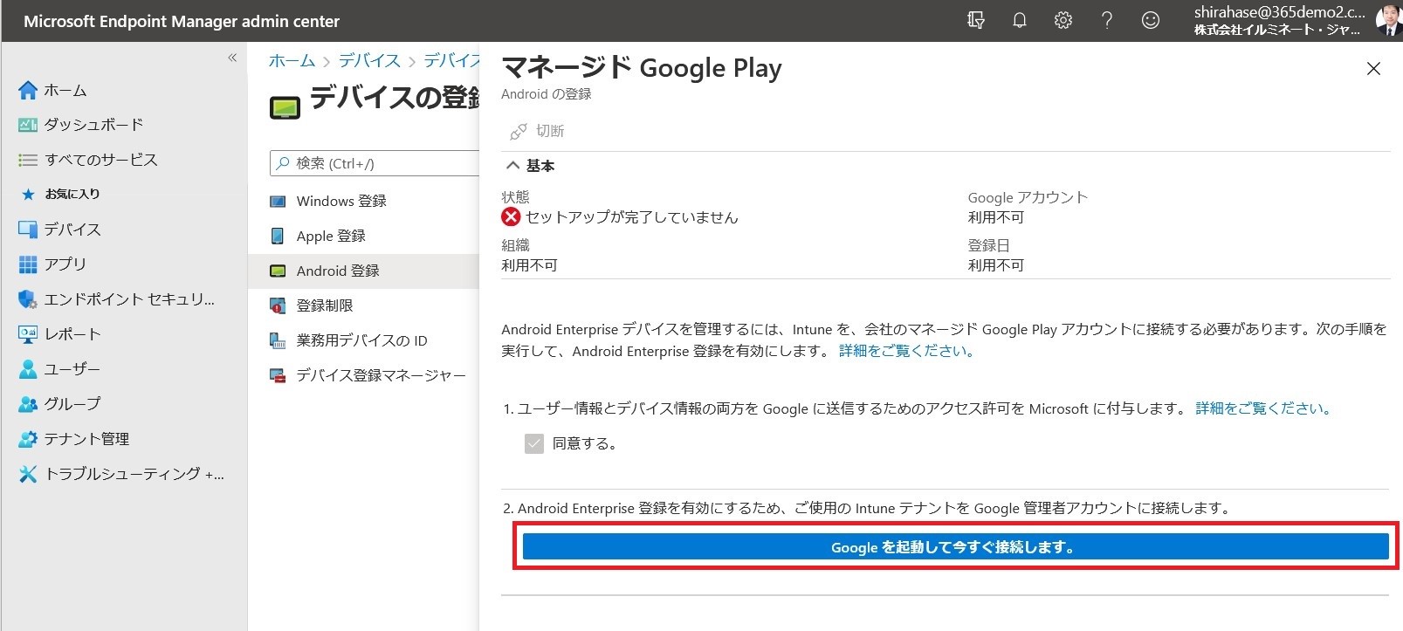Select 登録制限 menu item

[325, 306]
